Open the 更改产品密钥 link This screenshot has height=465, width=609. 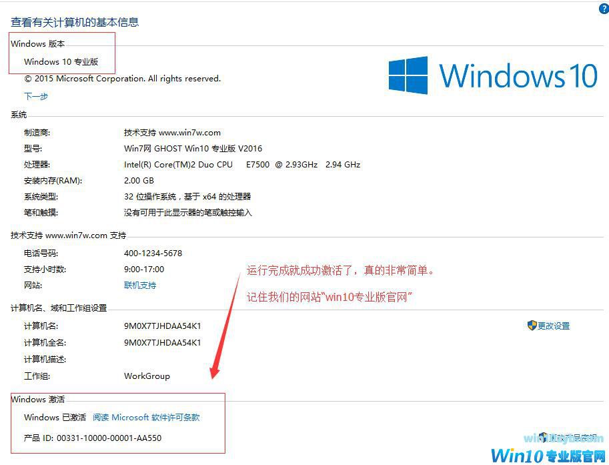click(573, 438)
